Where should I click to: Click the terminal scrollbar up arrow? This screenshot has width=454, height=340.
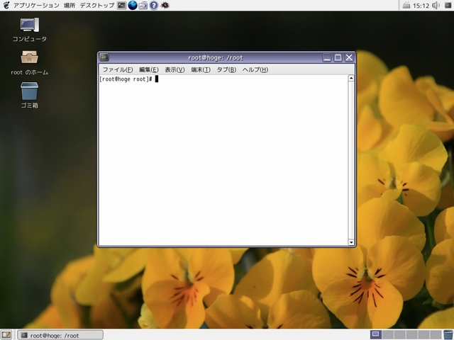point(351,78)
